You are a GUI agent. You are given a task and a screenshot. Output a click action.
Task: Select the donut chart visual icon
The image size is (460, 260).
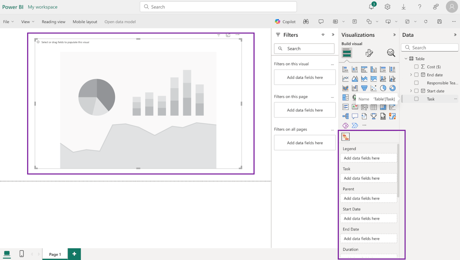[x=392, y=88]
